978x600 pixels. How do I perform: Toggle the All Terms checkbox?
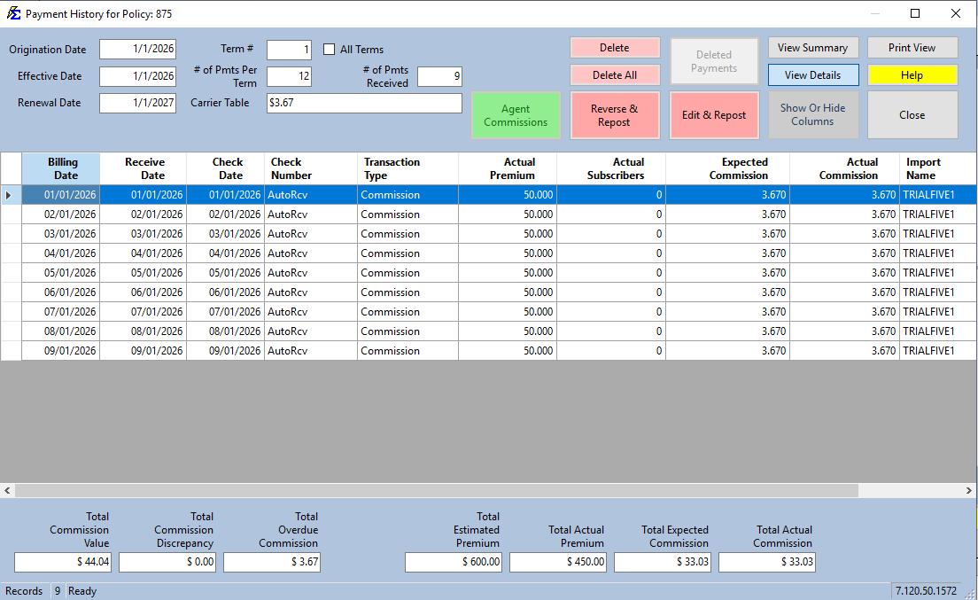coord(330,50)
